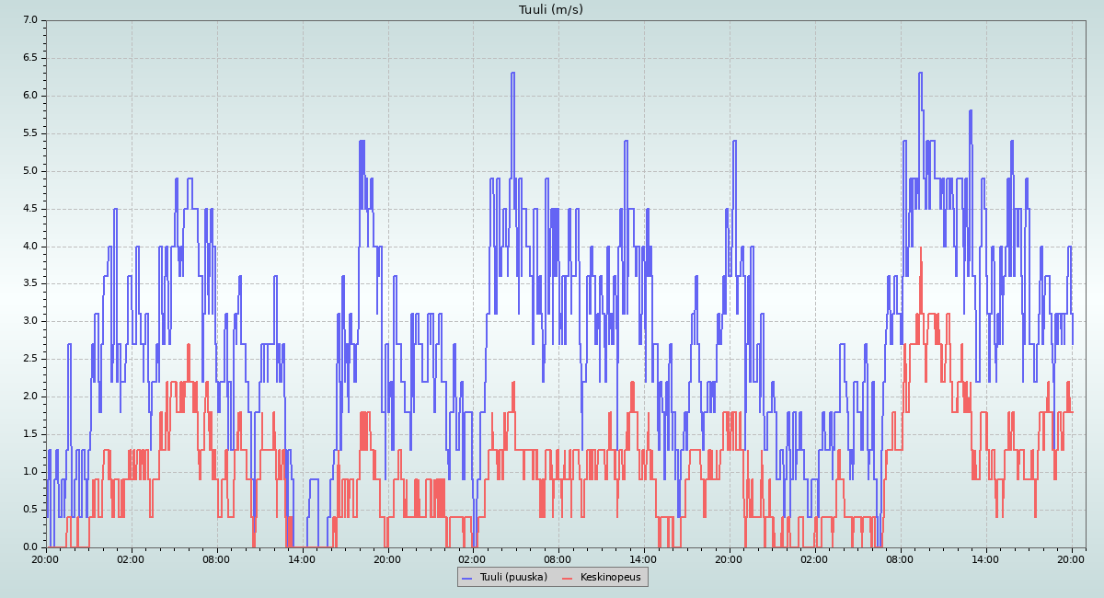Click the 5.0 y-axis tick label
The width and height of the screenshot is (1104, 598).
point(29,171)
